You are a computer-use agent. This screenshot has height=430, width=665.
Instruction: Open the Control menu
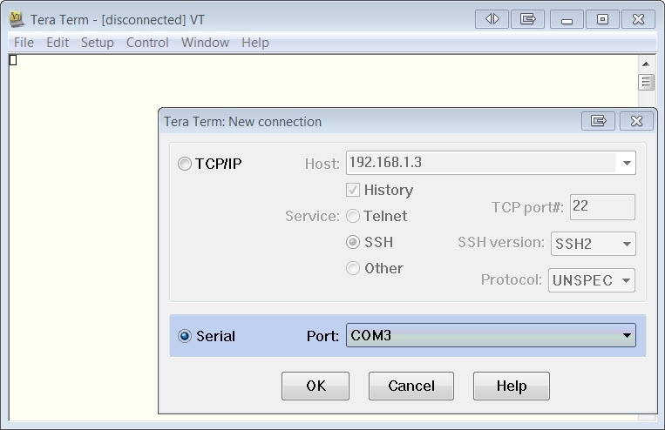tap(147, 43)
